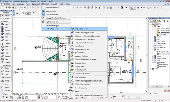Select the Polilinea polyline tool
Screen dimensions: 170x102
pyautogui.click(x=6, y=90)
